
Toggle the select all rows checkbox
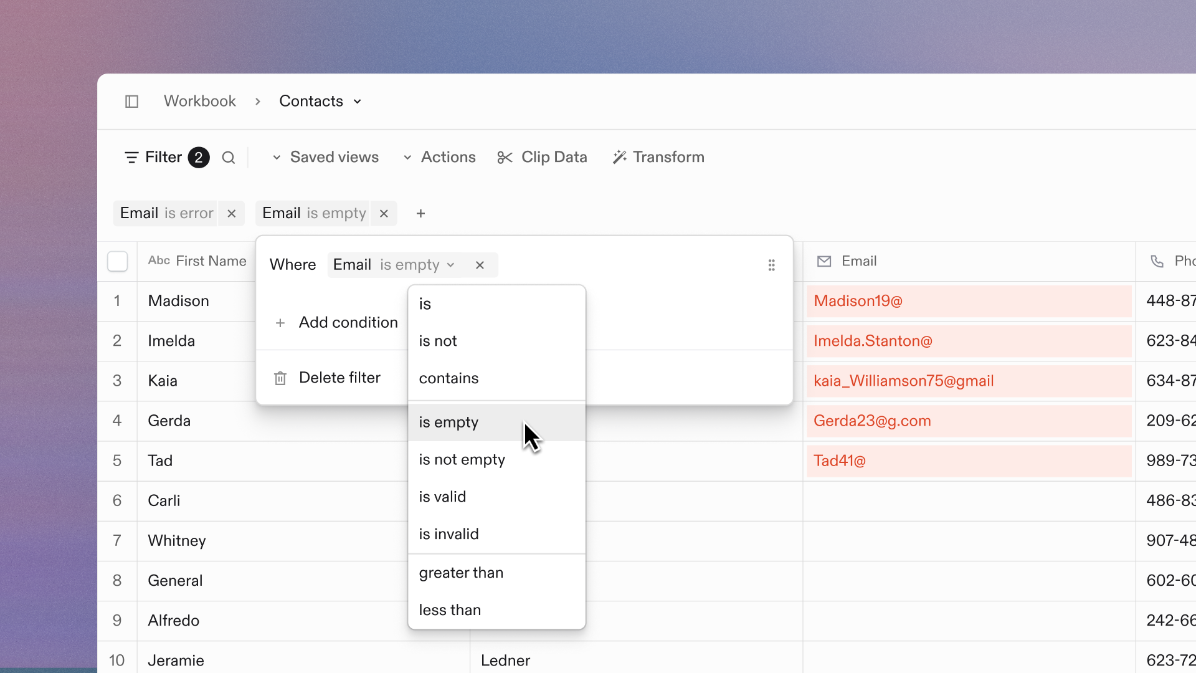tap(118, 261)
